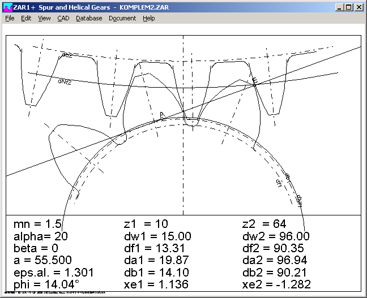Open the Database menu
This screenshot has height=298, width=367.
click(x=89, y=18)
